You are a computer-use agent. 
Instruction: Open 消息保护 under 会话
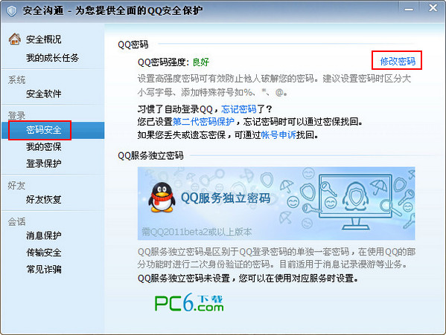43,235
